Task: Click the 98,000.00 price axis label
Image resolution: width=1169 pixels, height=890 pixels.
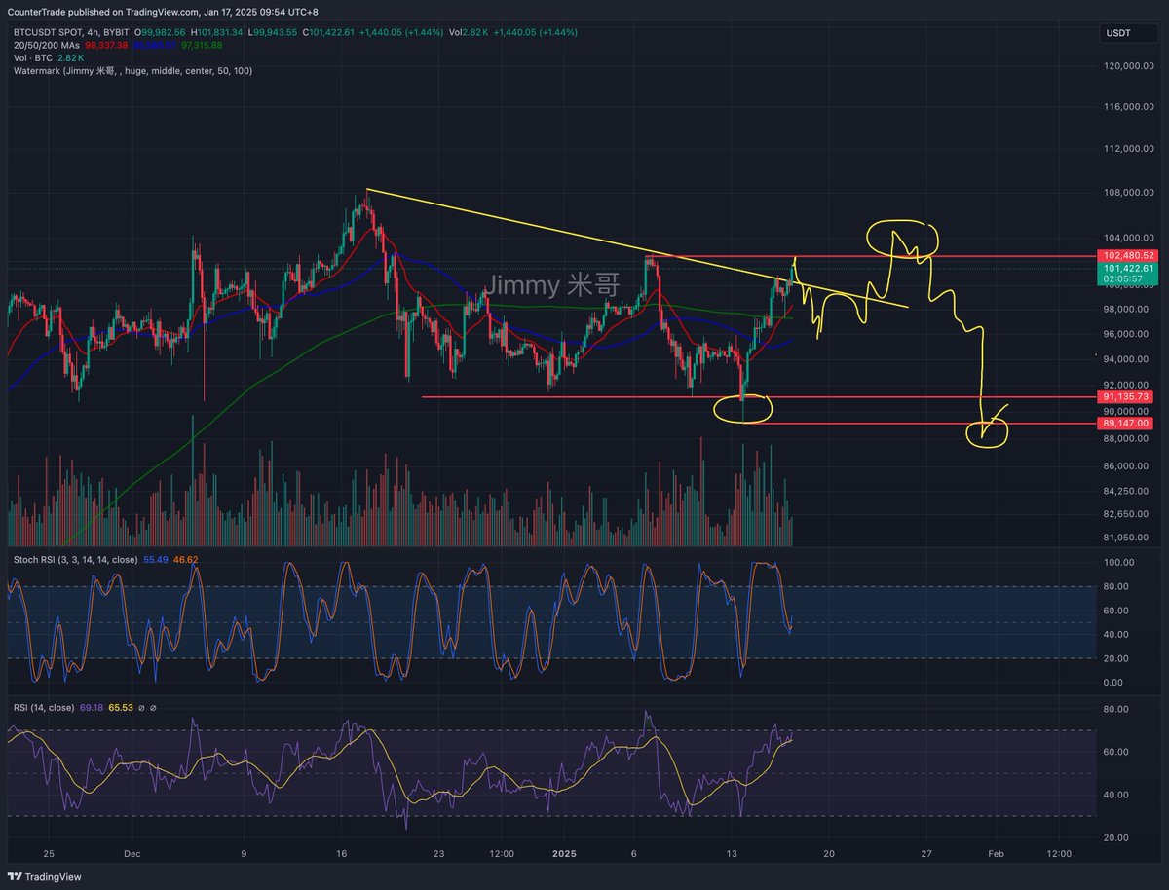Action: 1128,310
